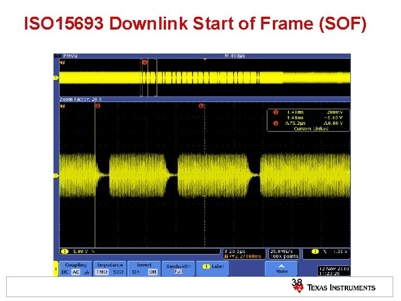Choose 1MΩ impedance setting
401x301 pixels.
[101, 272]
